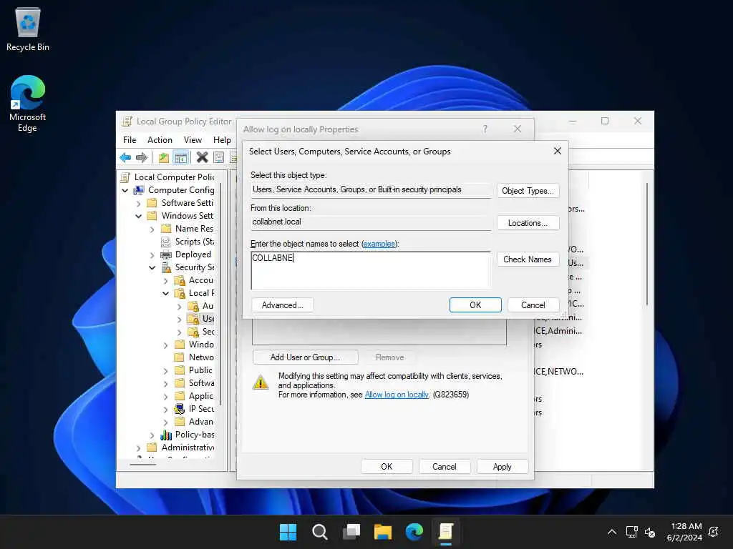Screen dimensions: 733x549
Task: Open the Microsoft Edge desktop shortcut
Action: coord(28,104)
